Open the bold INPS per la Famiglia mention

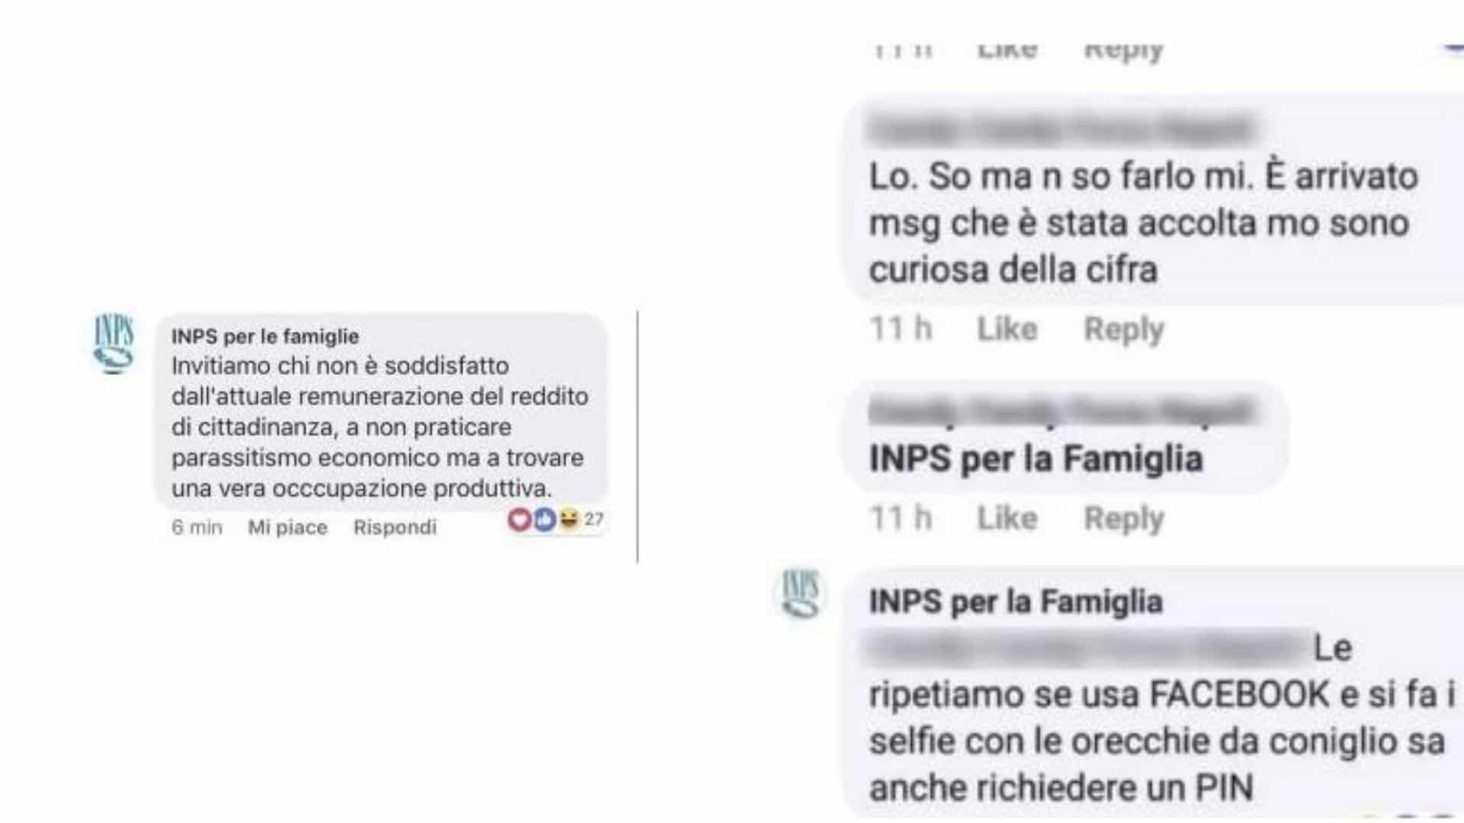(x=1036, y=460)
